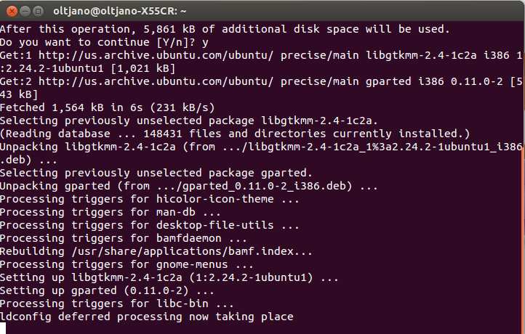Click the 'Processing triggers for libc-bin' line
The image size is (525, 334).
click(117, 304)
